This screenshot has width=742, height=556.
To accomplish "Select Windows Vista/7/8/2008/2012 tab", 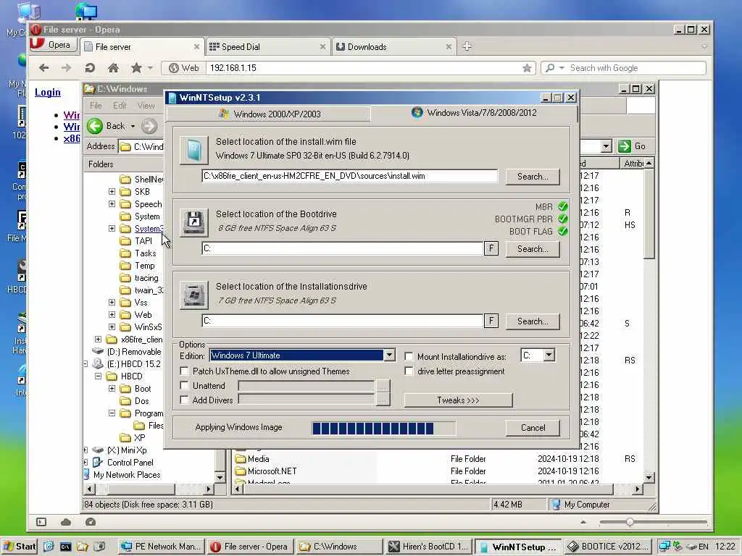I will 474,113.
